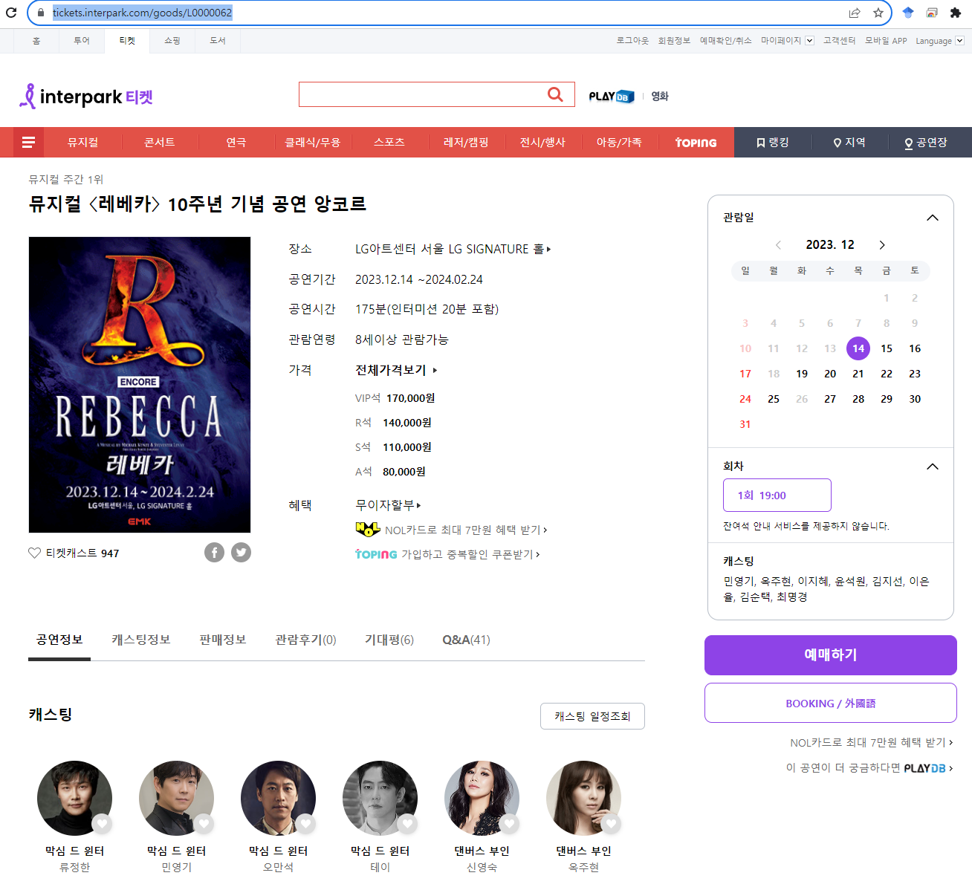
Task: Click the NOL card benefit icon
Action: (x=368, y=530)
